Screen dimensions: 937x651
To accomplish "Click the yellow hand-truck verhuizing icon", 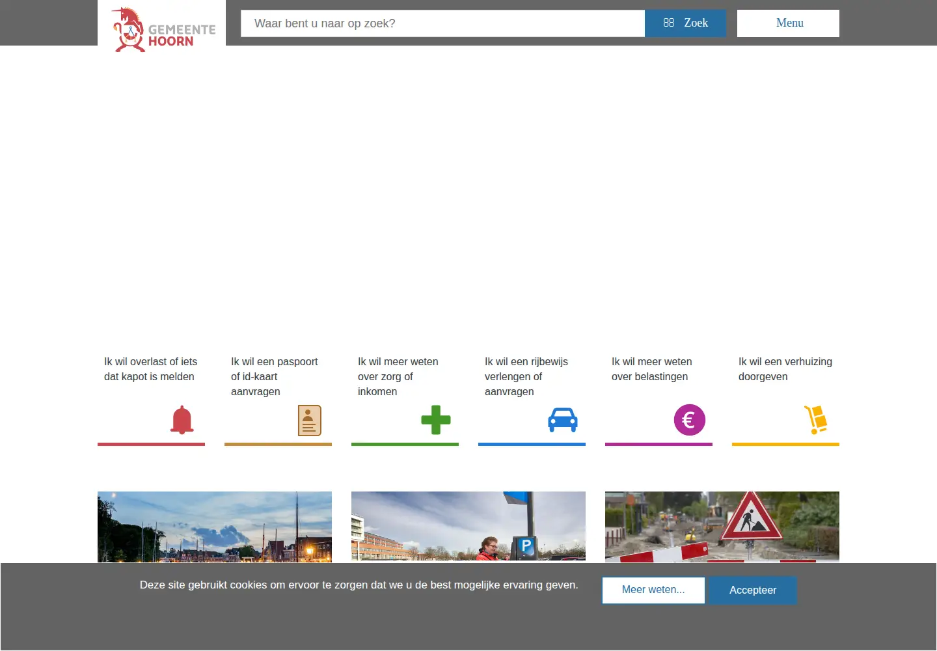I will tap(816, 420).
